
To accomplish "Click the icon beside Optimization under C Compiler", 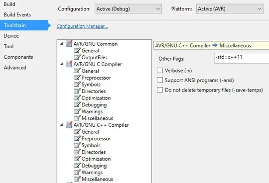I will (77, 97).
